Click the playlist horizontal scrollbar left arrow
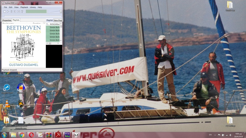 click(x=47, y=43)
